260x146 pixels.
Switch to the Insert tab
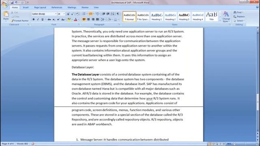[26, 7]
